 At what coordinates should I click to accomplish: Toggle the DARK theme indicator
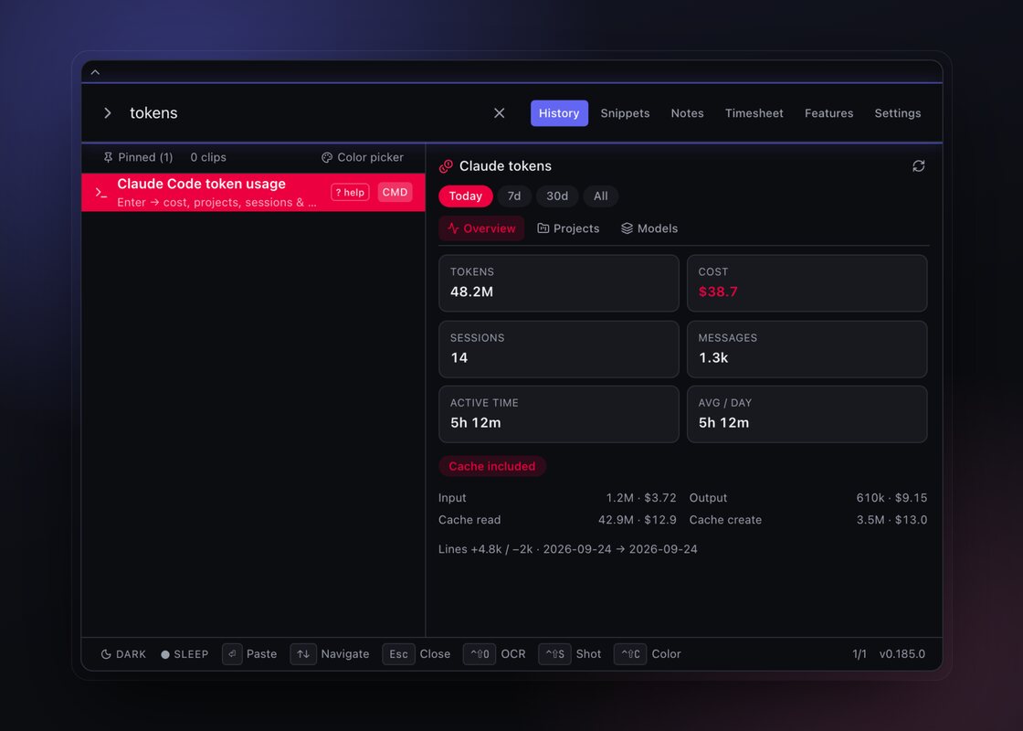pos(123,654)
